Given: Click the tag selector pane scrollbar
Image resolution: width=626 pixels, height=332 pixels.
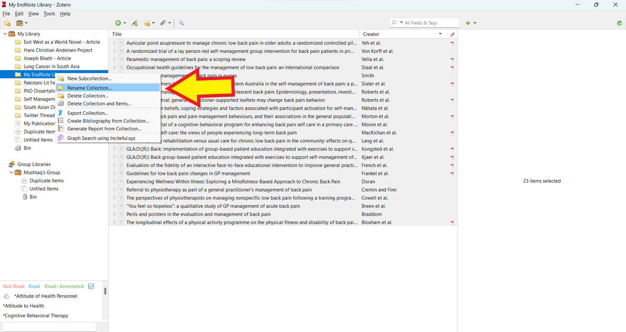Looking at the screenshot, I should (105, 290).
